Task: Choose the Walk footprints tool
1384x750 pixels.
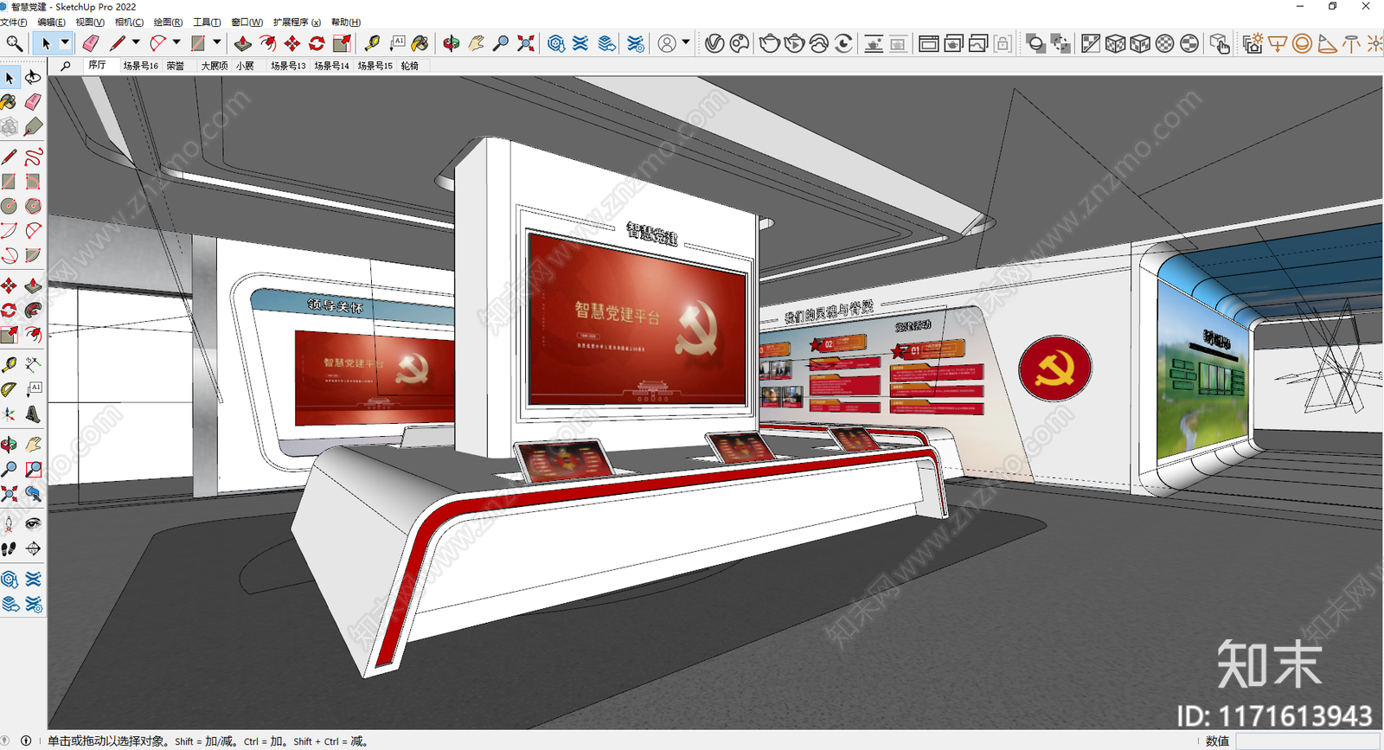Action: click(x=9, y=548)
